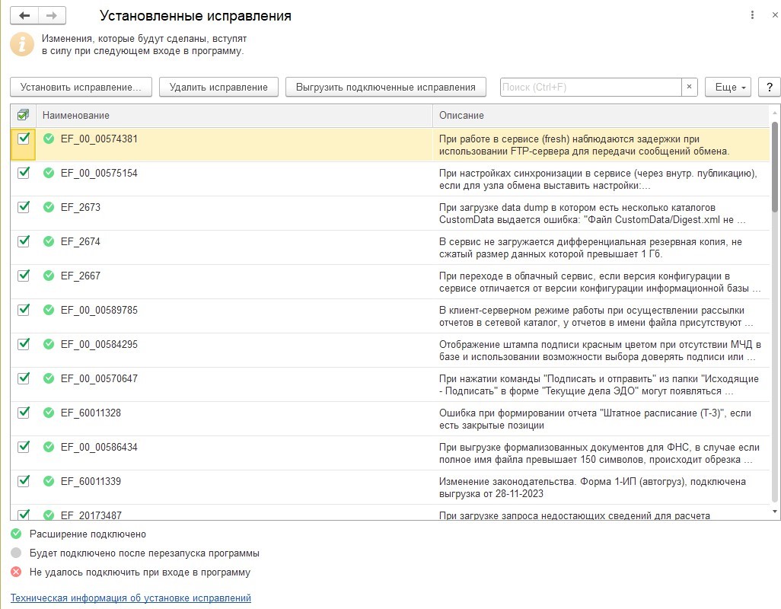Click the Удалить исправление button

point(218,87)
